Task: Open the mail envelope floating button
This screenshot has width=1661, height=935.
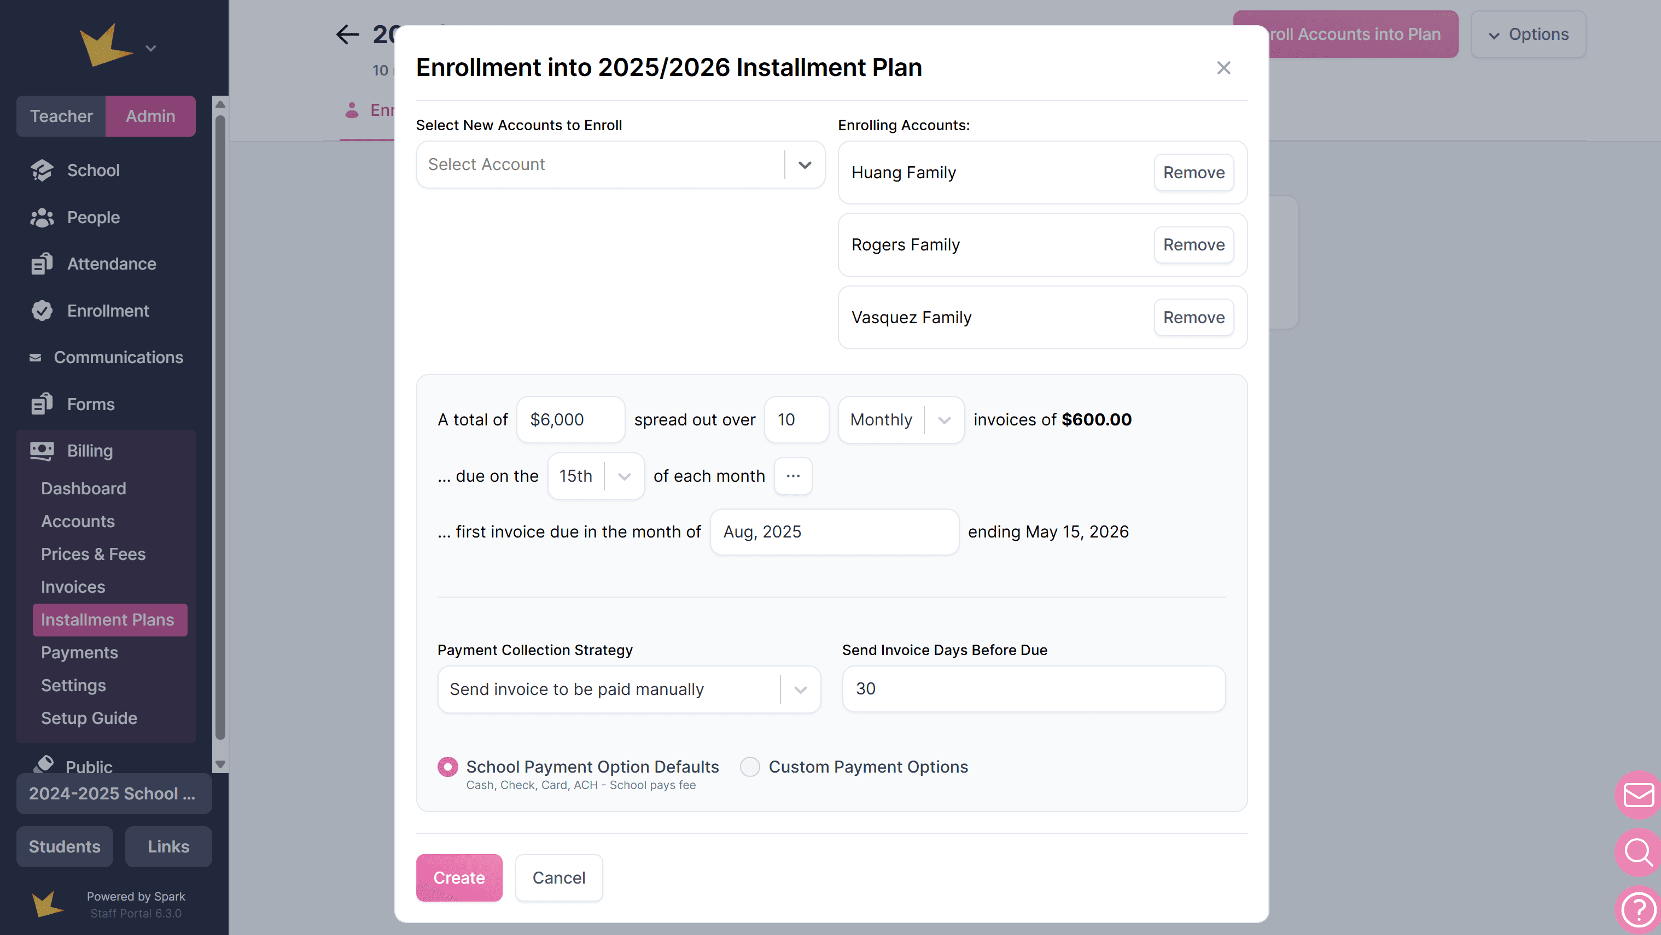Action: (1638, 794)
